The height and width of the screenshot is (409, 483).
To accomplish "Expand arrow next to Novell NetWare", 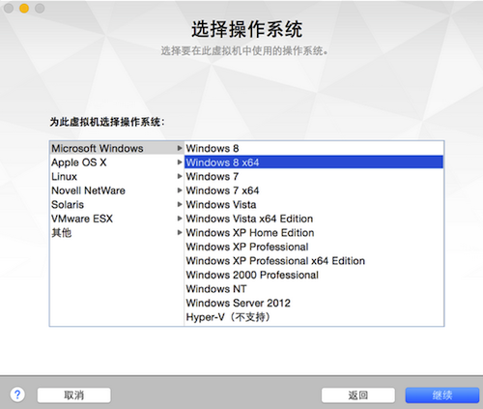I will tap(180, 190).
